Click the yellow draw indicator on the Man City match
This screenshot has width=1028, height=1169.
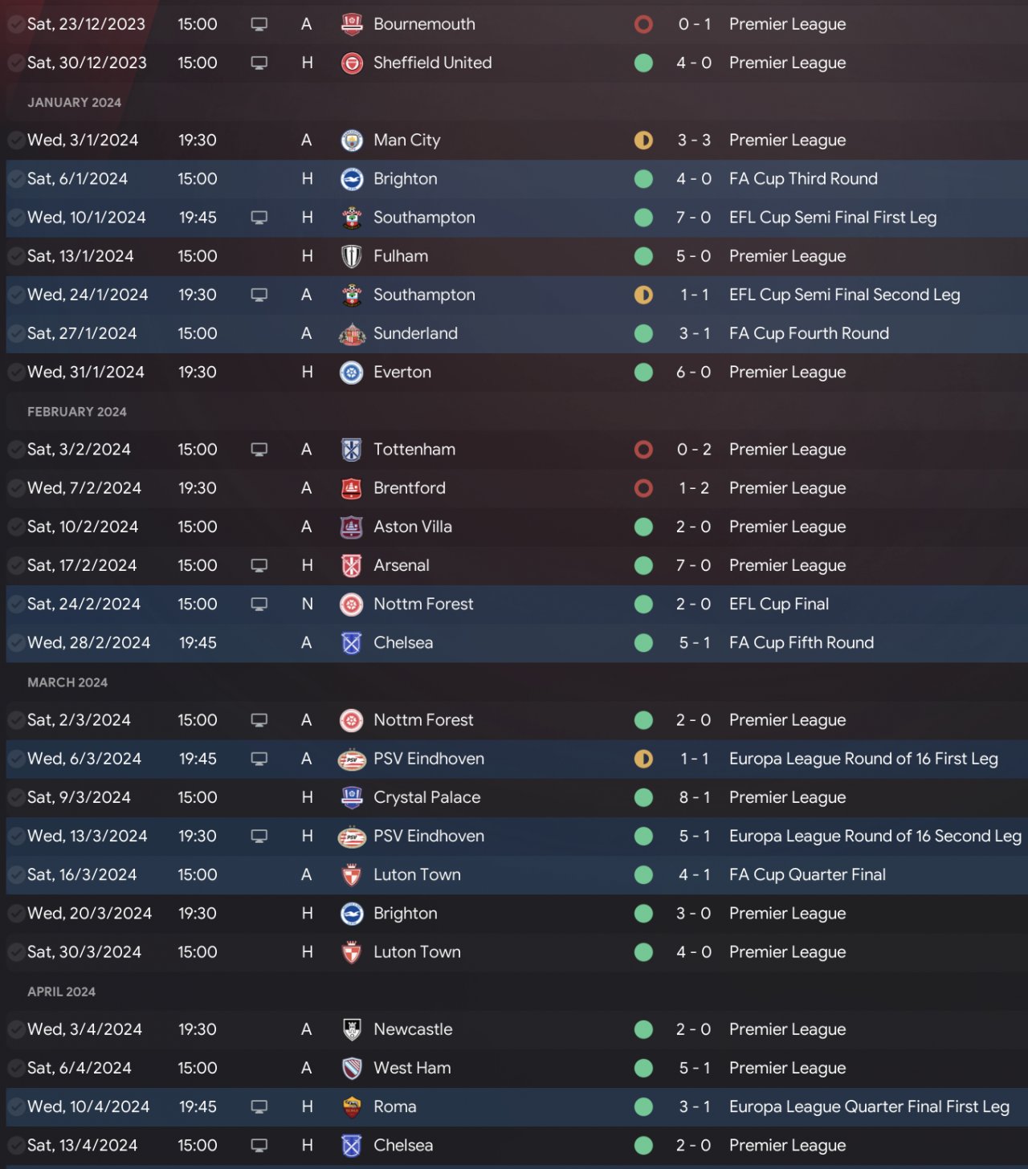coord(643,141)
